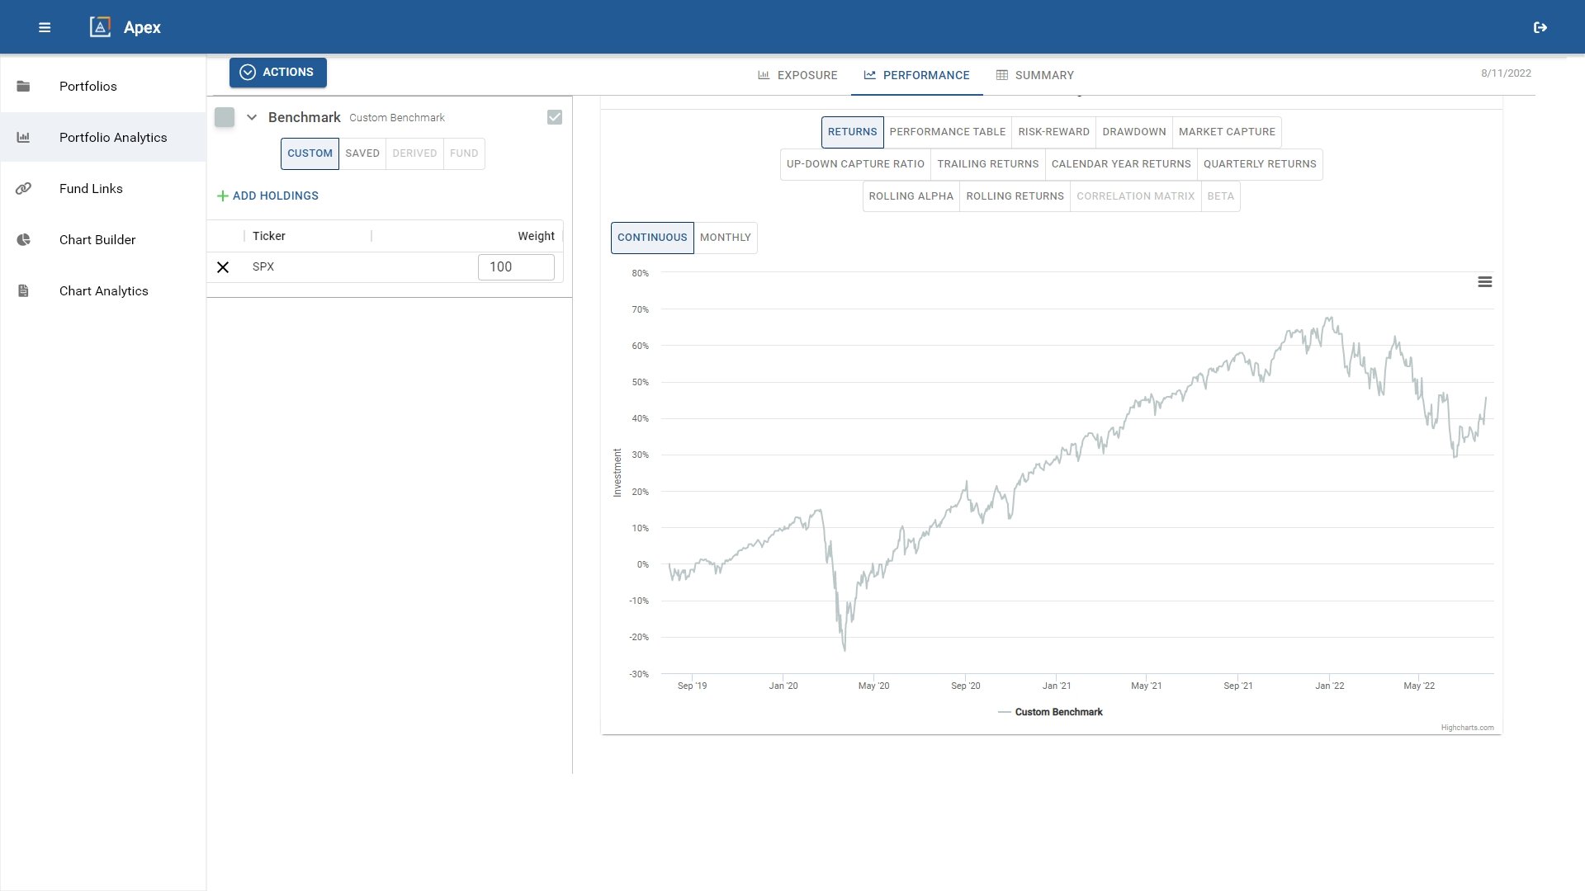Toggle Custom Benchmark legend series
This screenshot has width=1585, height=891.
[x=1050, y=712]
